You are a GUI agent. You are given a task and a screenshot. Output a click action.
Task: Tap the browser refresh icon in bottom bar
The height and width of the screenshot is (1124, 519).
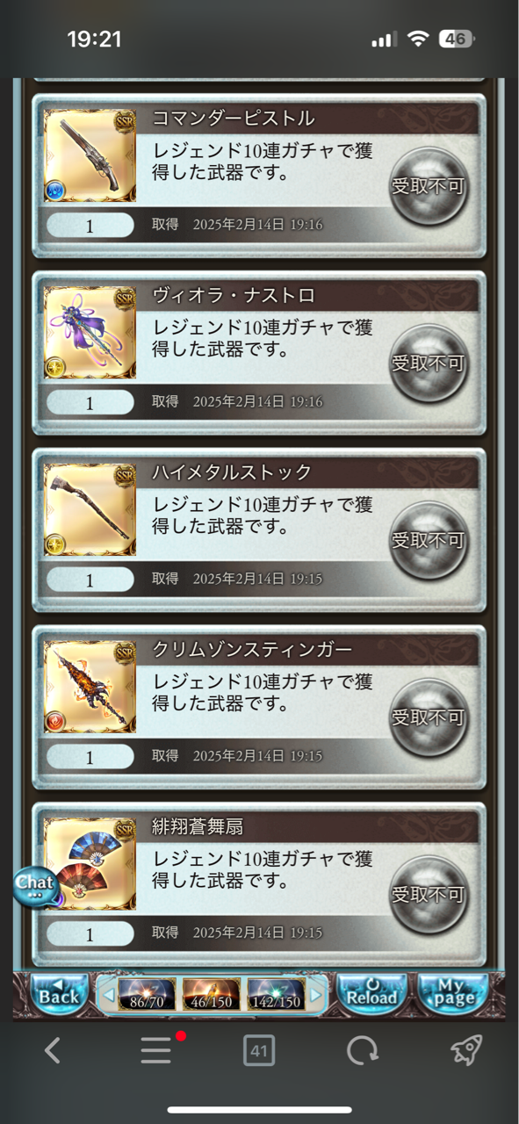click(362, 1050)
